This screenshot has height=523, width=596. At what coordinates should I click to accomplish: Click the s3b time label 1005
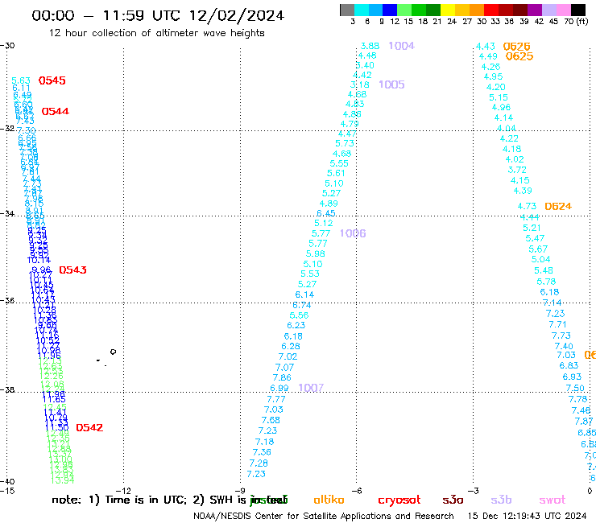click(391, 84)
